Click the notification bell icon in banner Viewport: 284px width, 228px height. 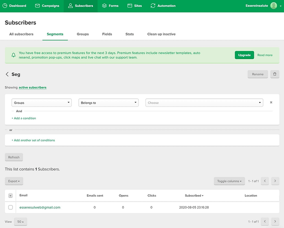13,55
